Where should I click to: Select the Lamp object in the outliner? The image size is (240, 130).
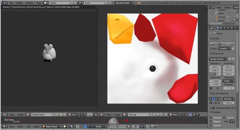[x=221, y=20]
